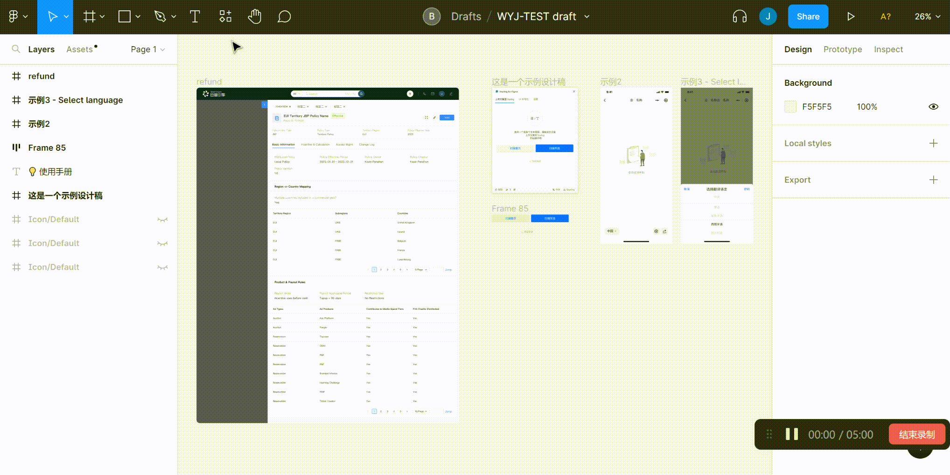Switch to the Assets tab
Image resolution: width=950 pixels, height=475 pixels.
(79, 49)
